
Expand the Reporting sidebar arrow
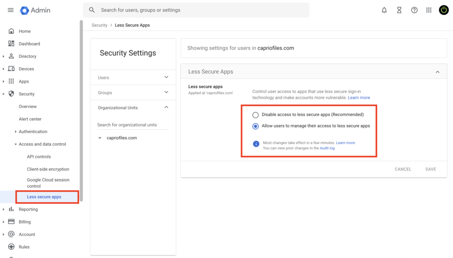[4, 209]
